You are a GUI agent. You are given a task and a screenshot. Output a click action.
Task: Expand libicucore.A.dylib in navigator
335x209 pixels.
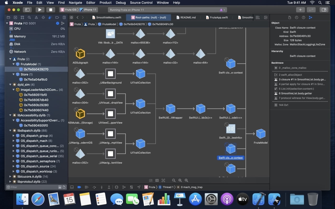point(10,177)
